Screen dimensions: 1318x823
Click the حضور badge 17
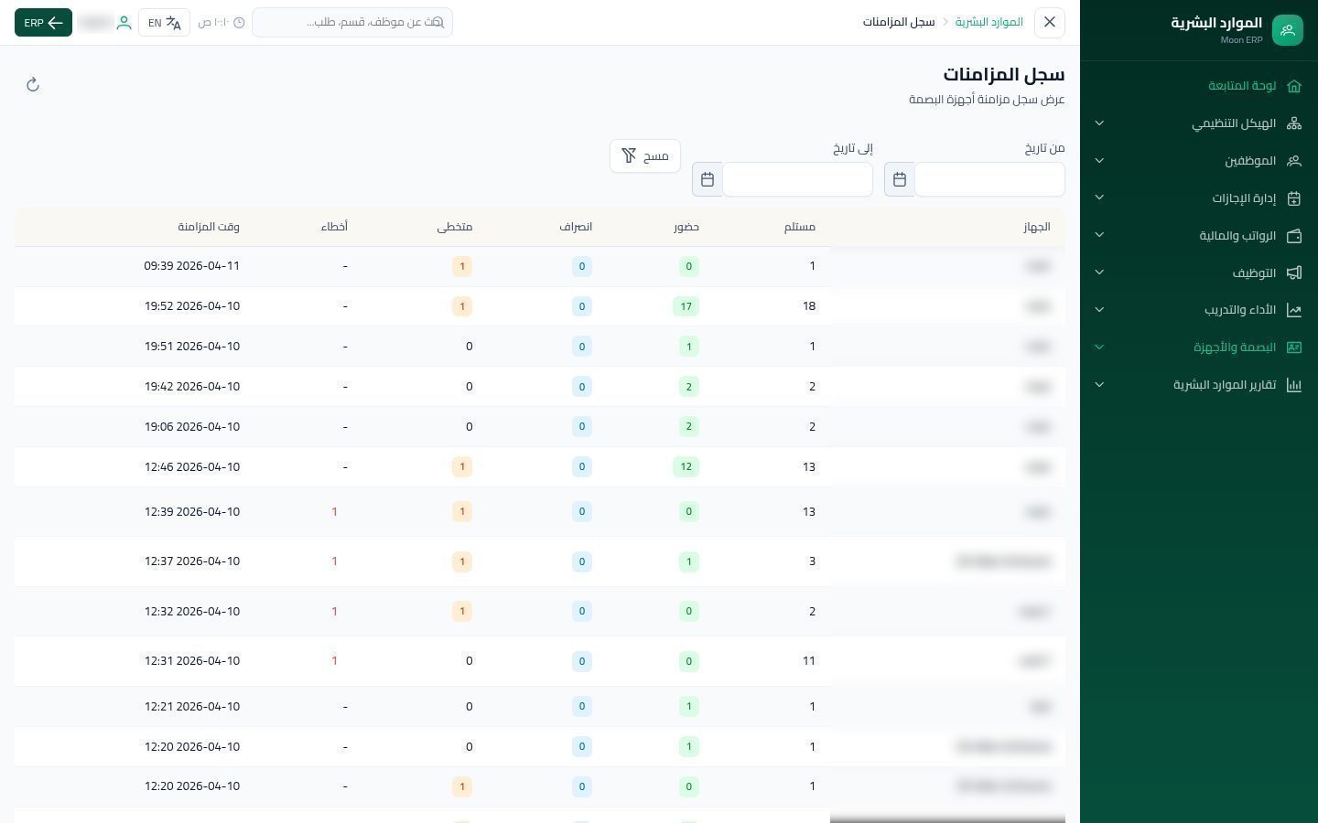tap(686, 306)
